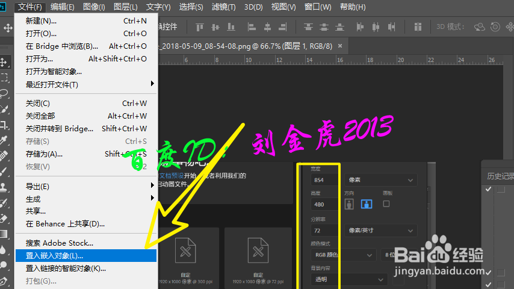Select the Move tool in the toolbox

pyautogui.click(x=4, y=62)
